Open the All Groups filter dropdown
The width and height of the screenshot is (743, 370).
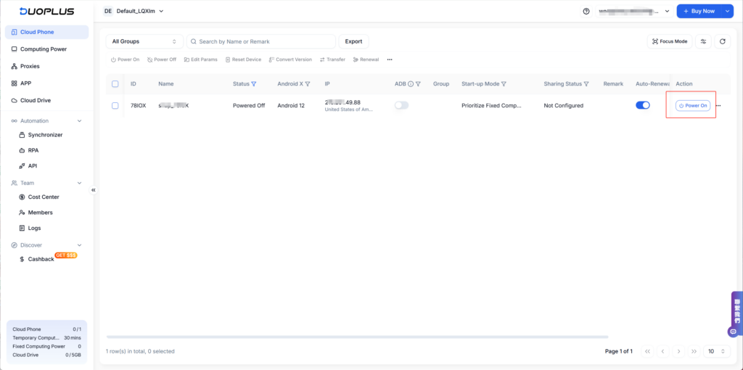(144, 41)
